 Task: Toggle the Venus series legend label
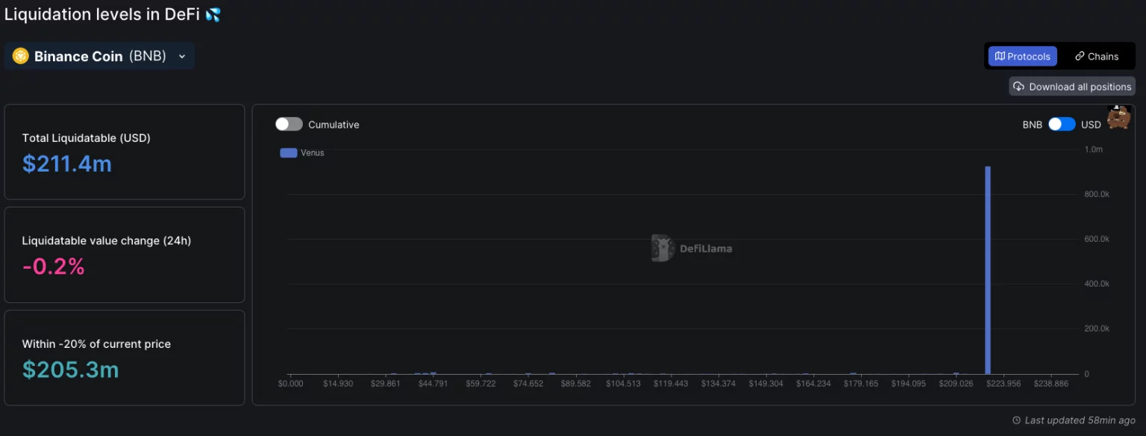click(x=313, y=152)
